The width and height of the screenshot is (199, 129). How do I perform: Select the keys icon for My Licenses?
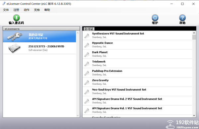tap(15, 36)
